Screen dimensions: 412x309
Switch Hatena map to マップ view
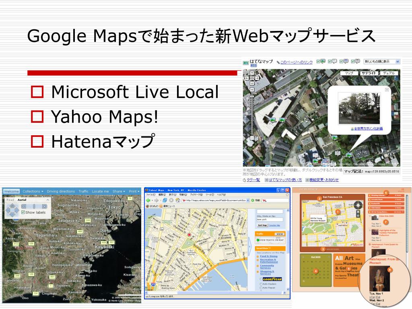[x=349, y=73]
